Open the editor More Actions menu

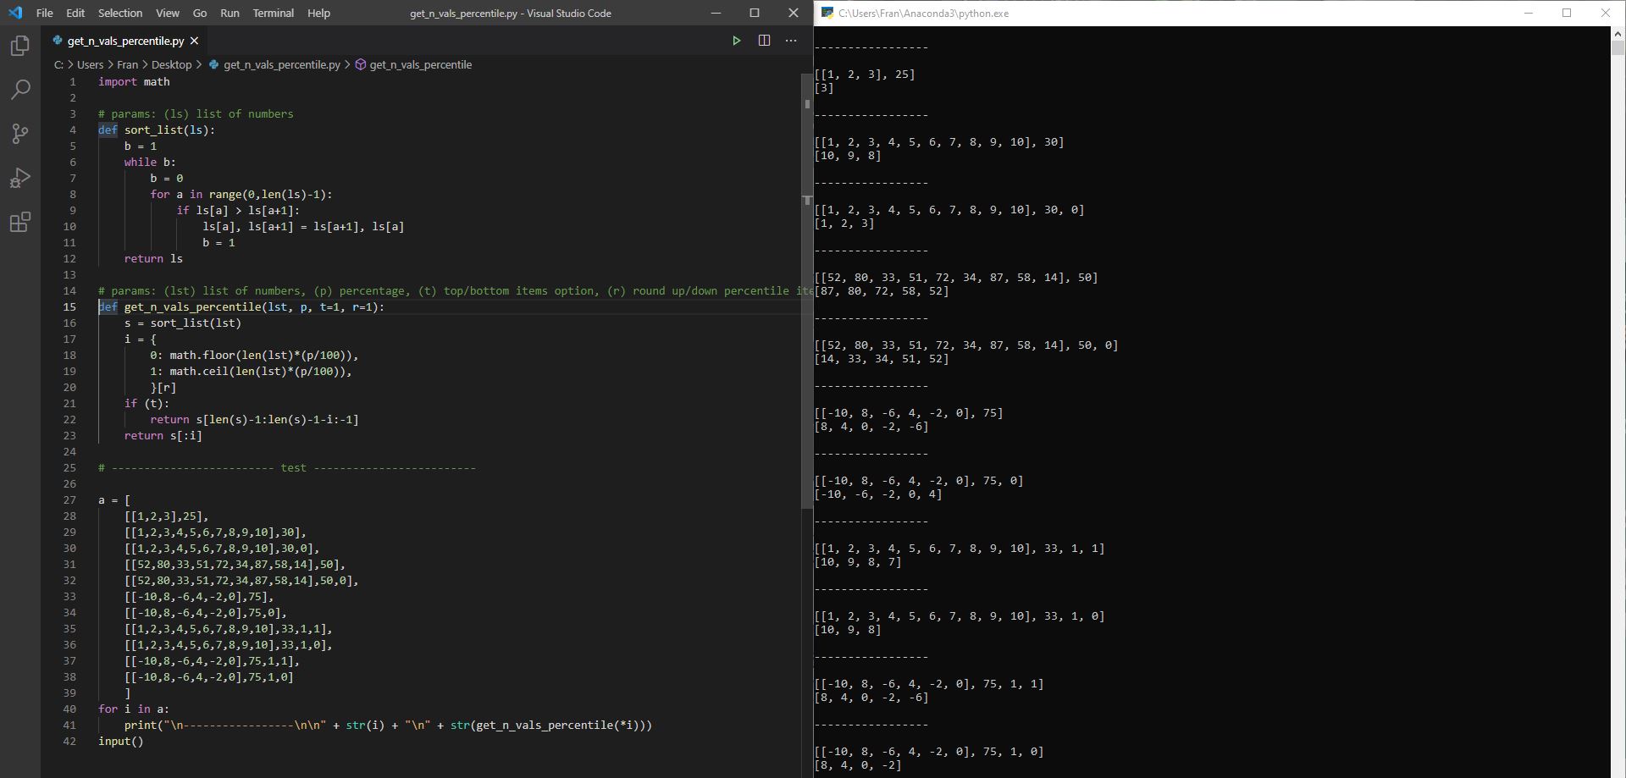tap(791, 41)
